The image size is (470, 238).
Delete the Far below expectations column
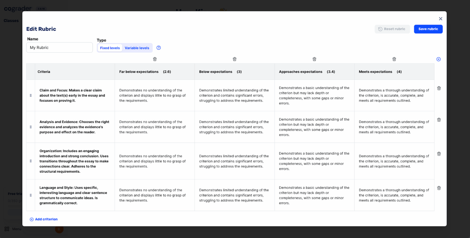point(155,59)
